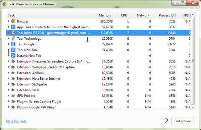The width and height of the screenshot is (201, 130).
Task: Click the Google icon beside Tab: Google
Action: tap(13, 44)
